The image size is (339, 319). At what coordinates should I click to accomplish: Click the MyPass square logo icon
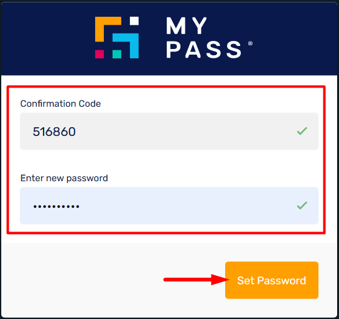click(117, 37)
